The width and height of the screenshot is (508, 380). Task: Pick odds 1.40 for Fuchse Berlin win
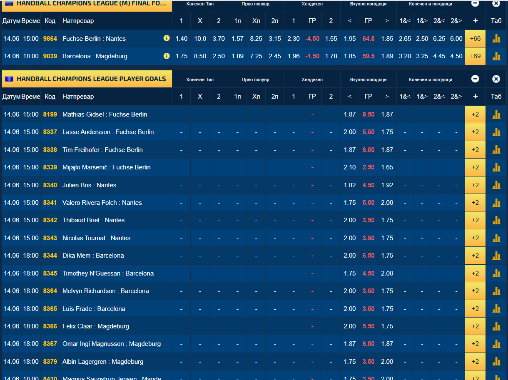(181, 38)
